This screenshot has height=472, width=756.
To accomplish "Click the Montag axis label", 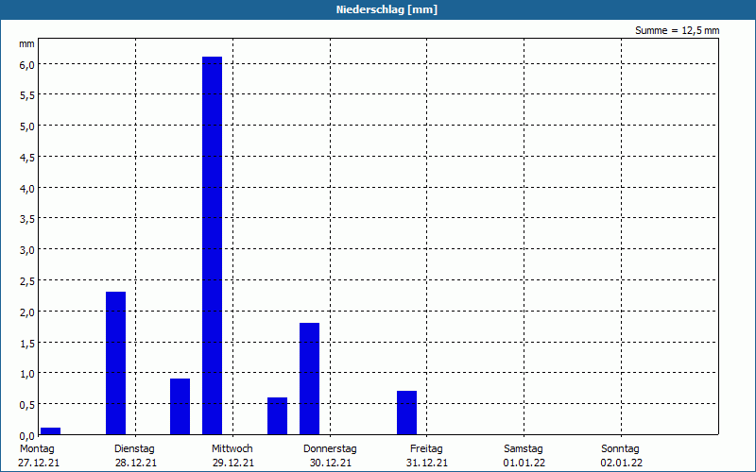I will pos(37,449).
